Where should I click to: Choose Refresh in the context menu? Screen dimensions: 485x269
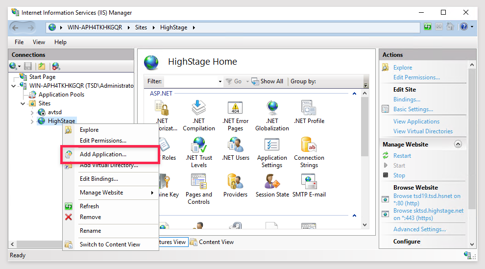tap(110, 206)
